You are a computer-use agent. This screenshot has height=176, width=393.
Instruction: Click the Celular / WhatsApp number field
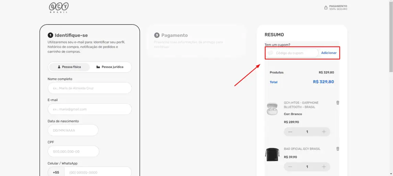98,172
